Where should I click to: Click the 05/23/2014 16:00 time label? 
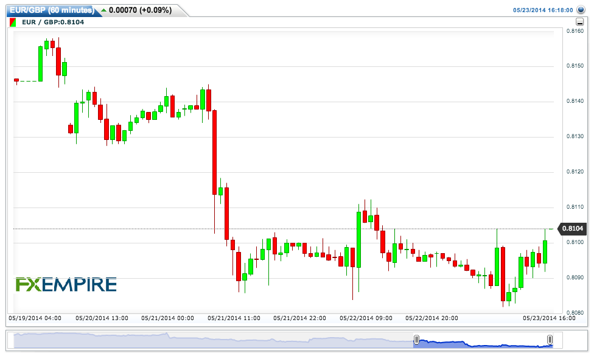pos(550,318)
